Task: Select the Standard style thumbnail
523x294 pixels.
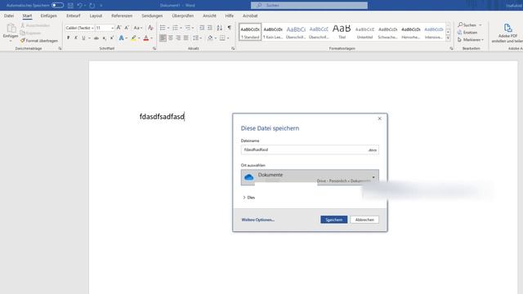Action: [250, 32]
